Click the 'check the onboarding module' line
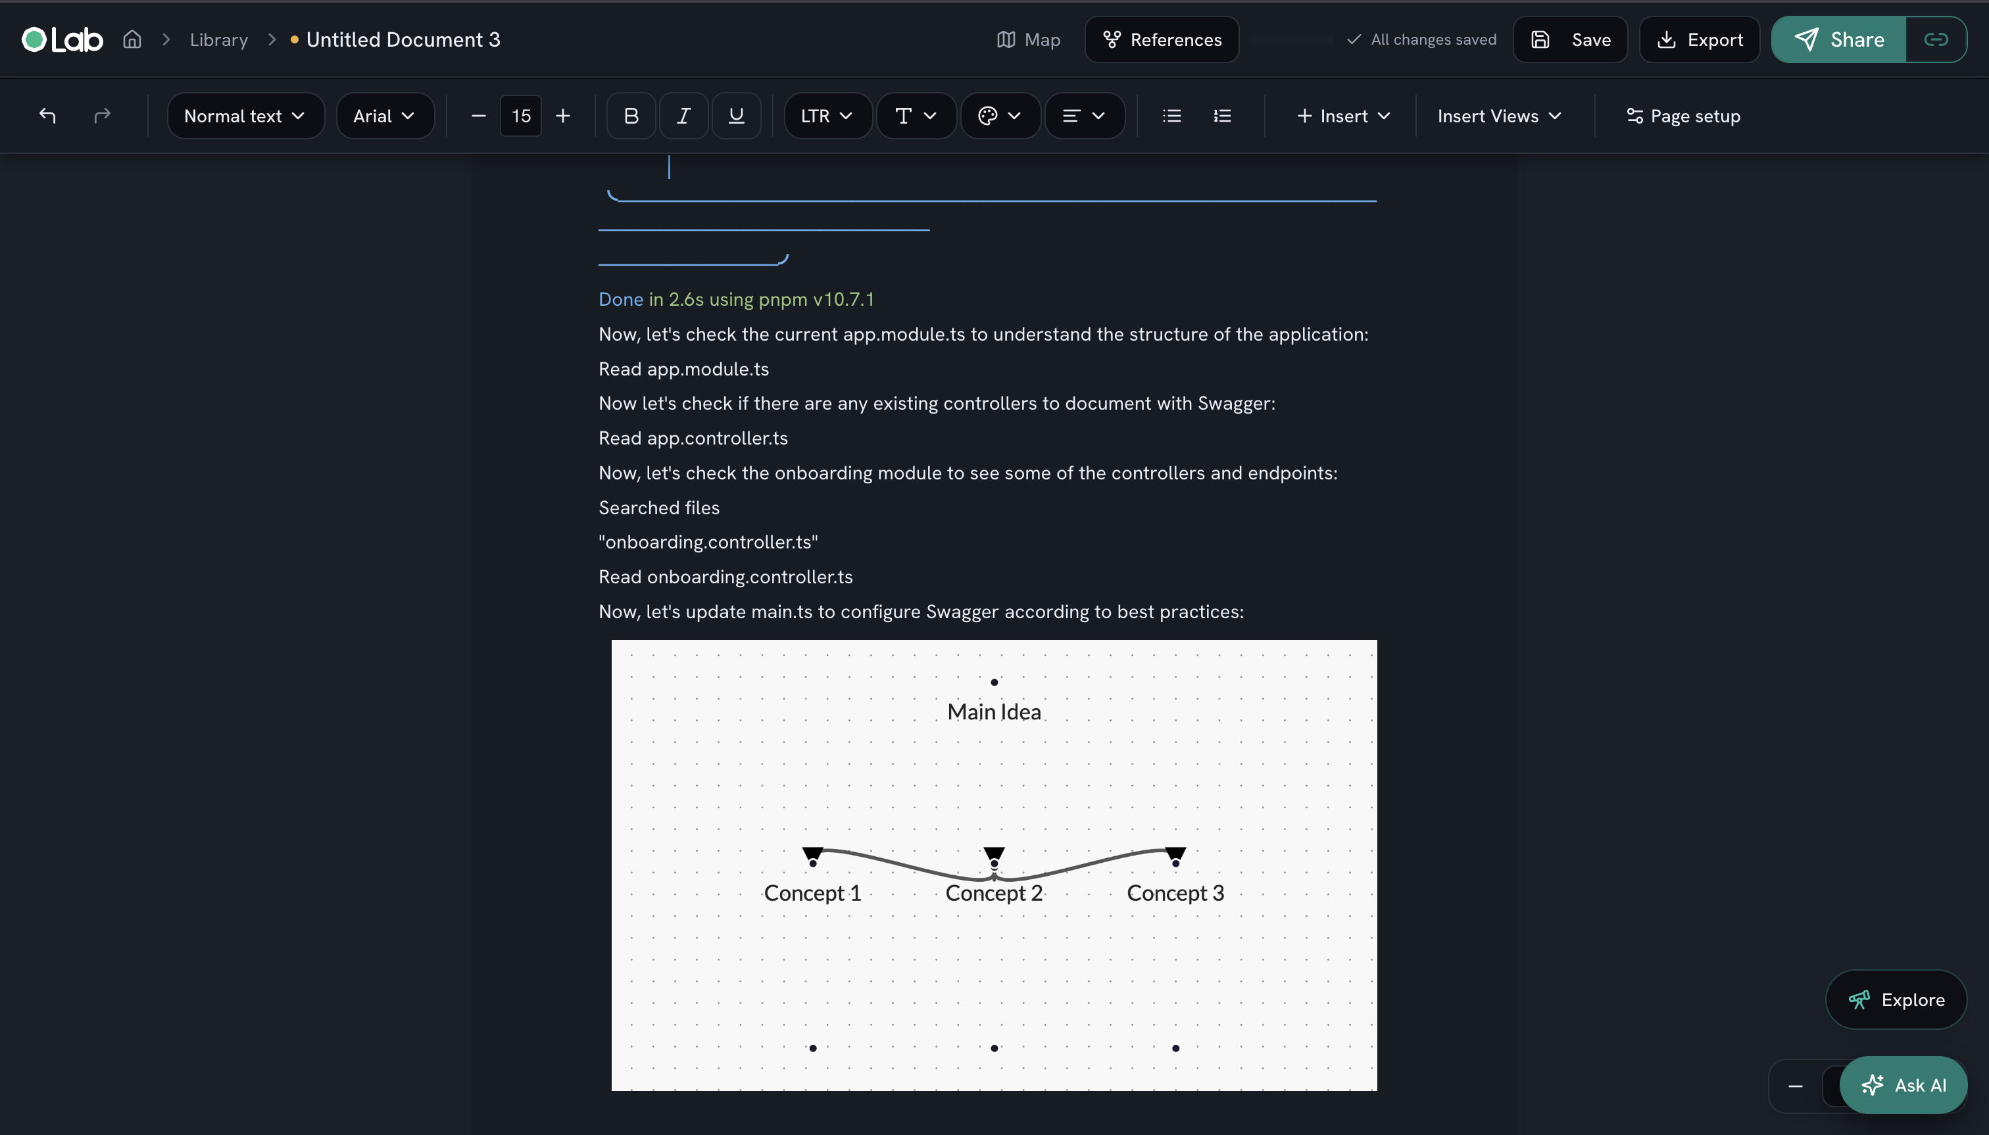 [968, 473]
